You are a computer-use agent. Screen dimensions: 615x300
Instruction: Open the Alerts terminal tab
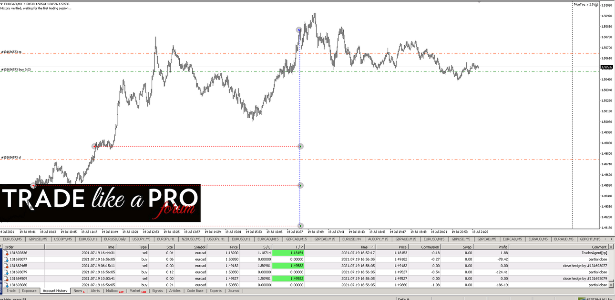click(x=95, y=290)
